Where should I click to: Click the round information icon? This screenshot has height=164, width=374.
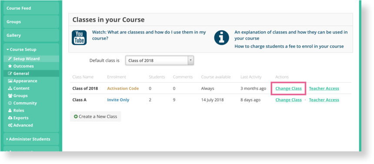222,38
